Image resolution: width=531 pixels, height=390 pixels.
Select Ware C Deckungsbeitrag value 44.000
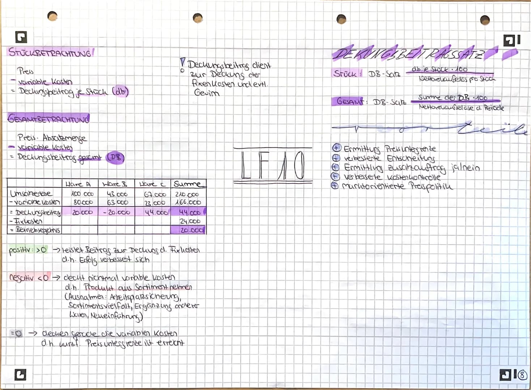(156, 212)
